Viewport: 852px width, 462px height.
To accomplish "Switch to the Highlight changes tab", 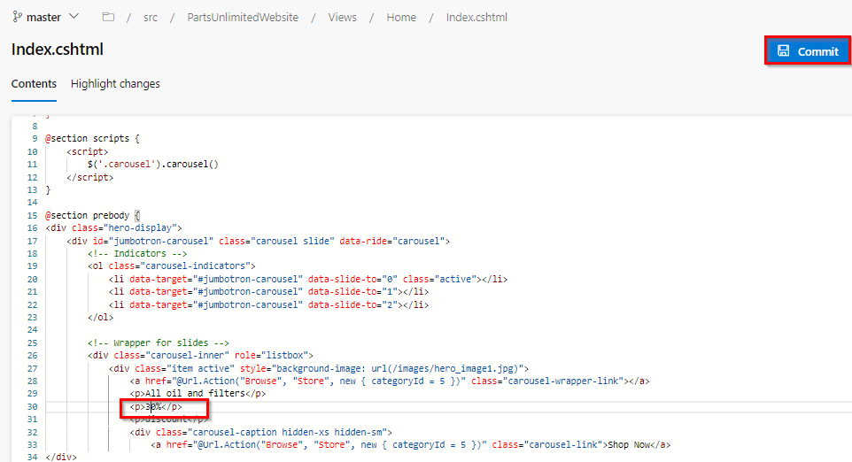I will click(x=115, y=83).
